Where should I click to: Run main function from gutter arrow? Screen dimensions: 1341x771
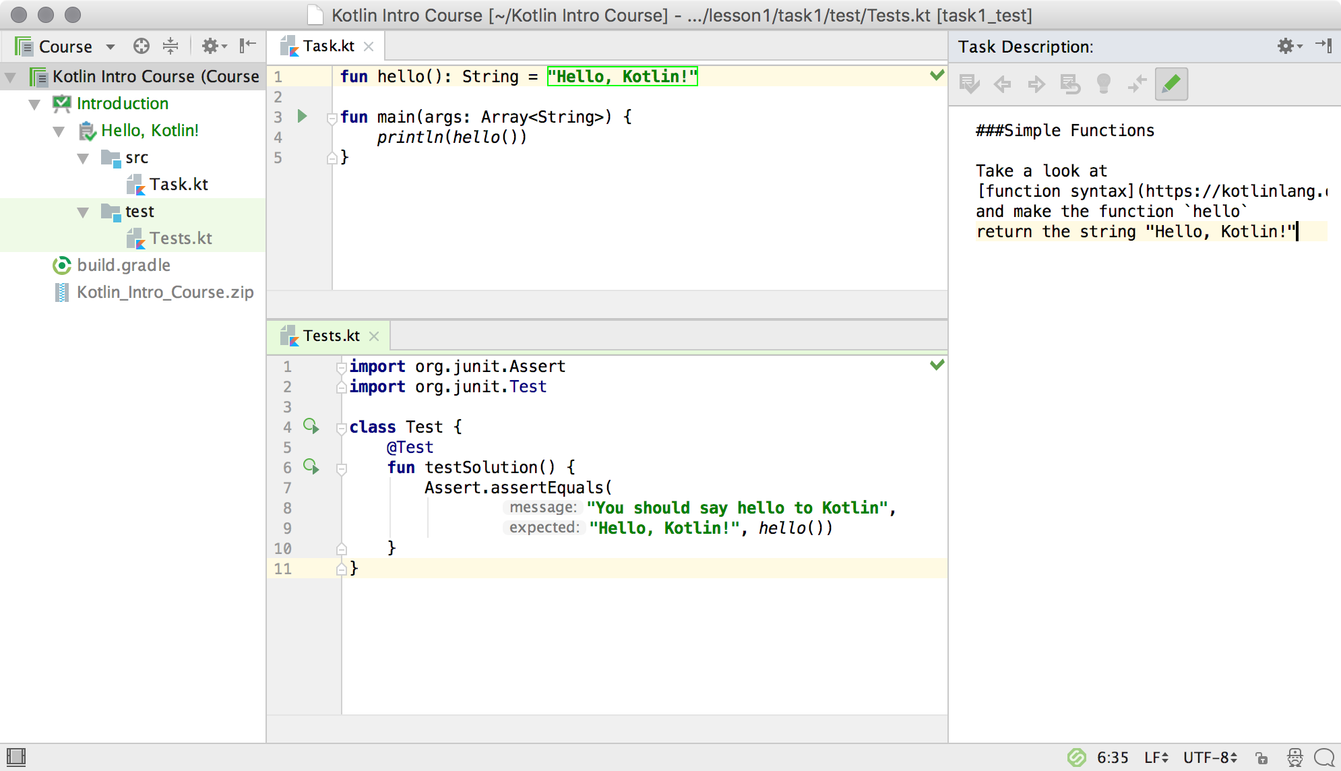(303, 117)
